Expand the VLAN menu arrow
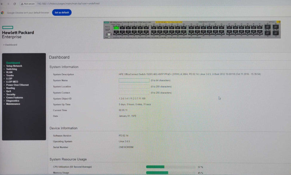 click(4, 72)
